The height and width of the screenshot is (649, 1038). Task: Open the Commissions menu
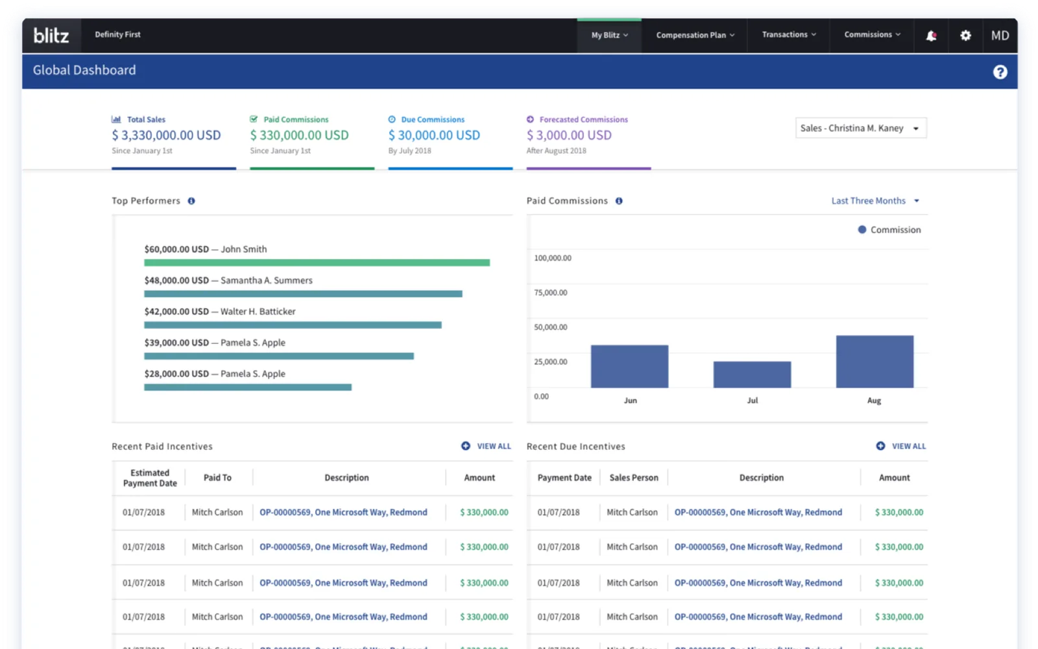(872, 36)
